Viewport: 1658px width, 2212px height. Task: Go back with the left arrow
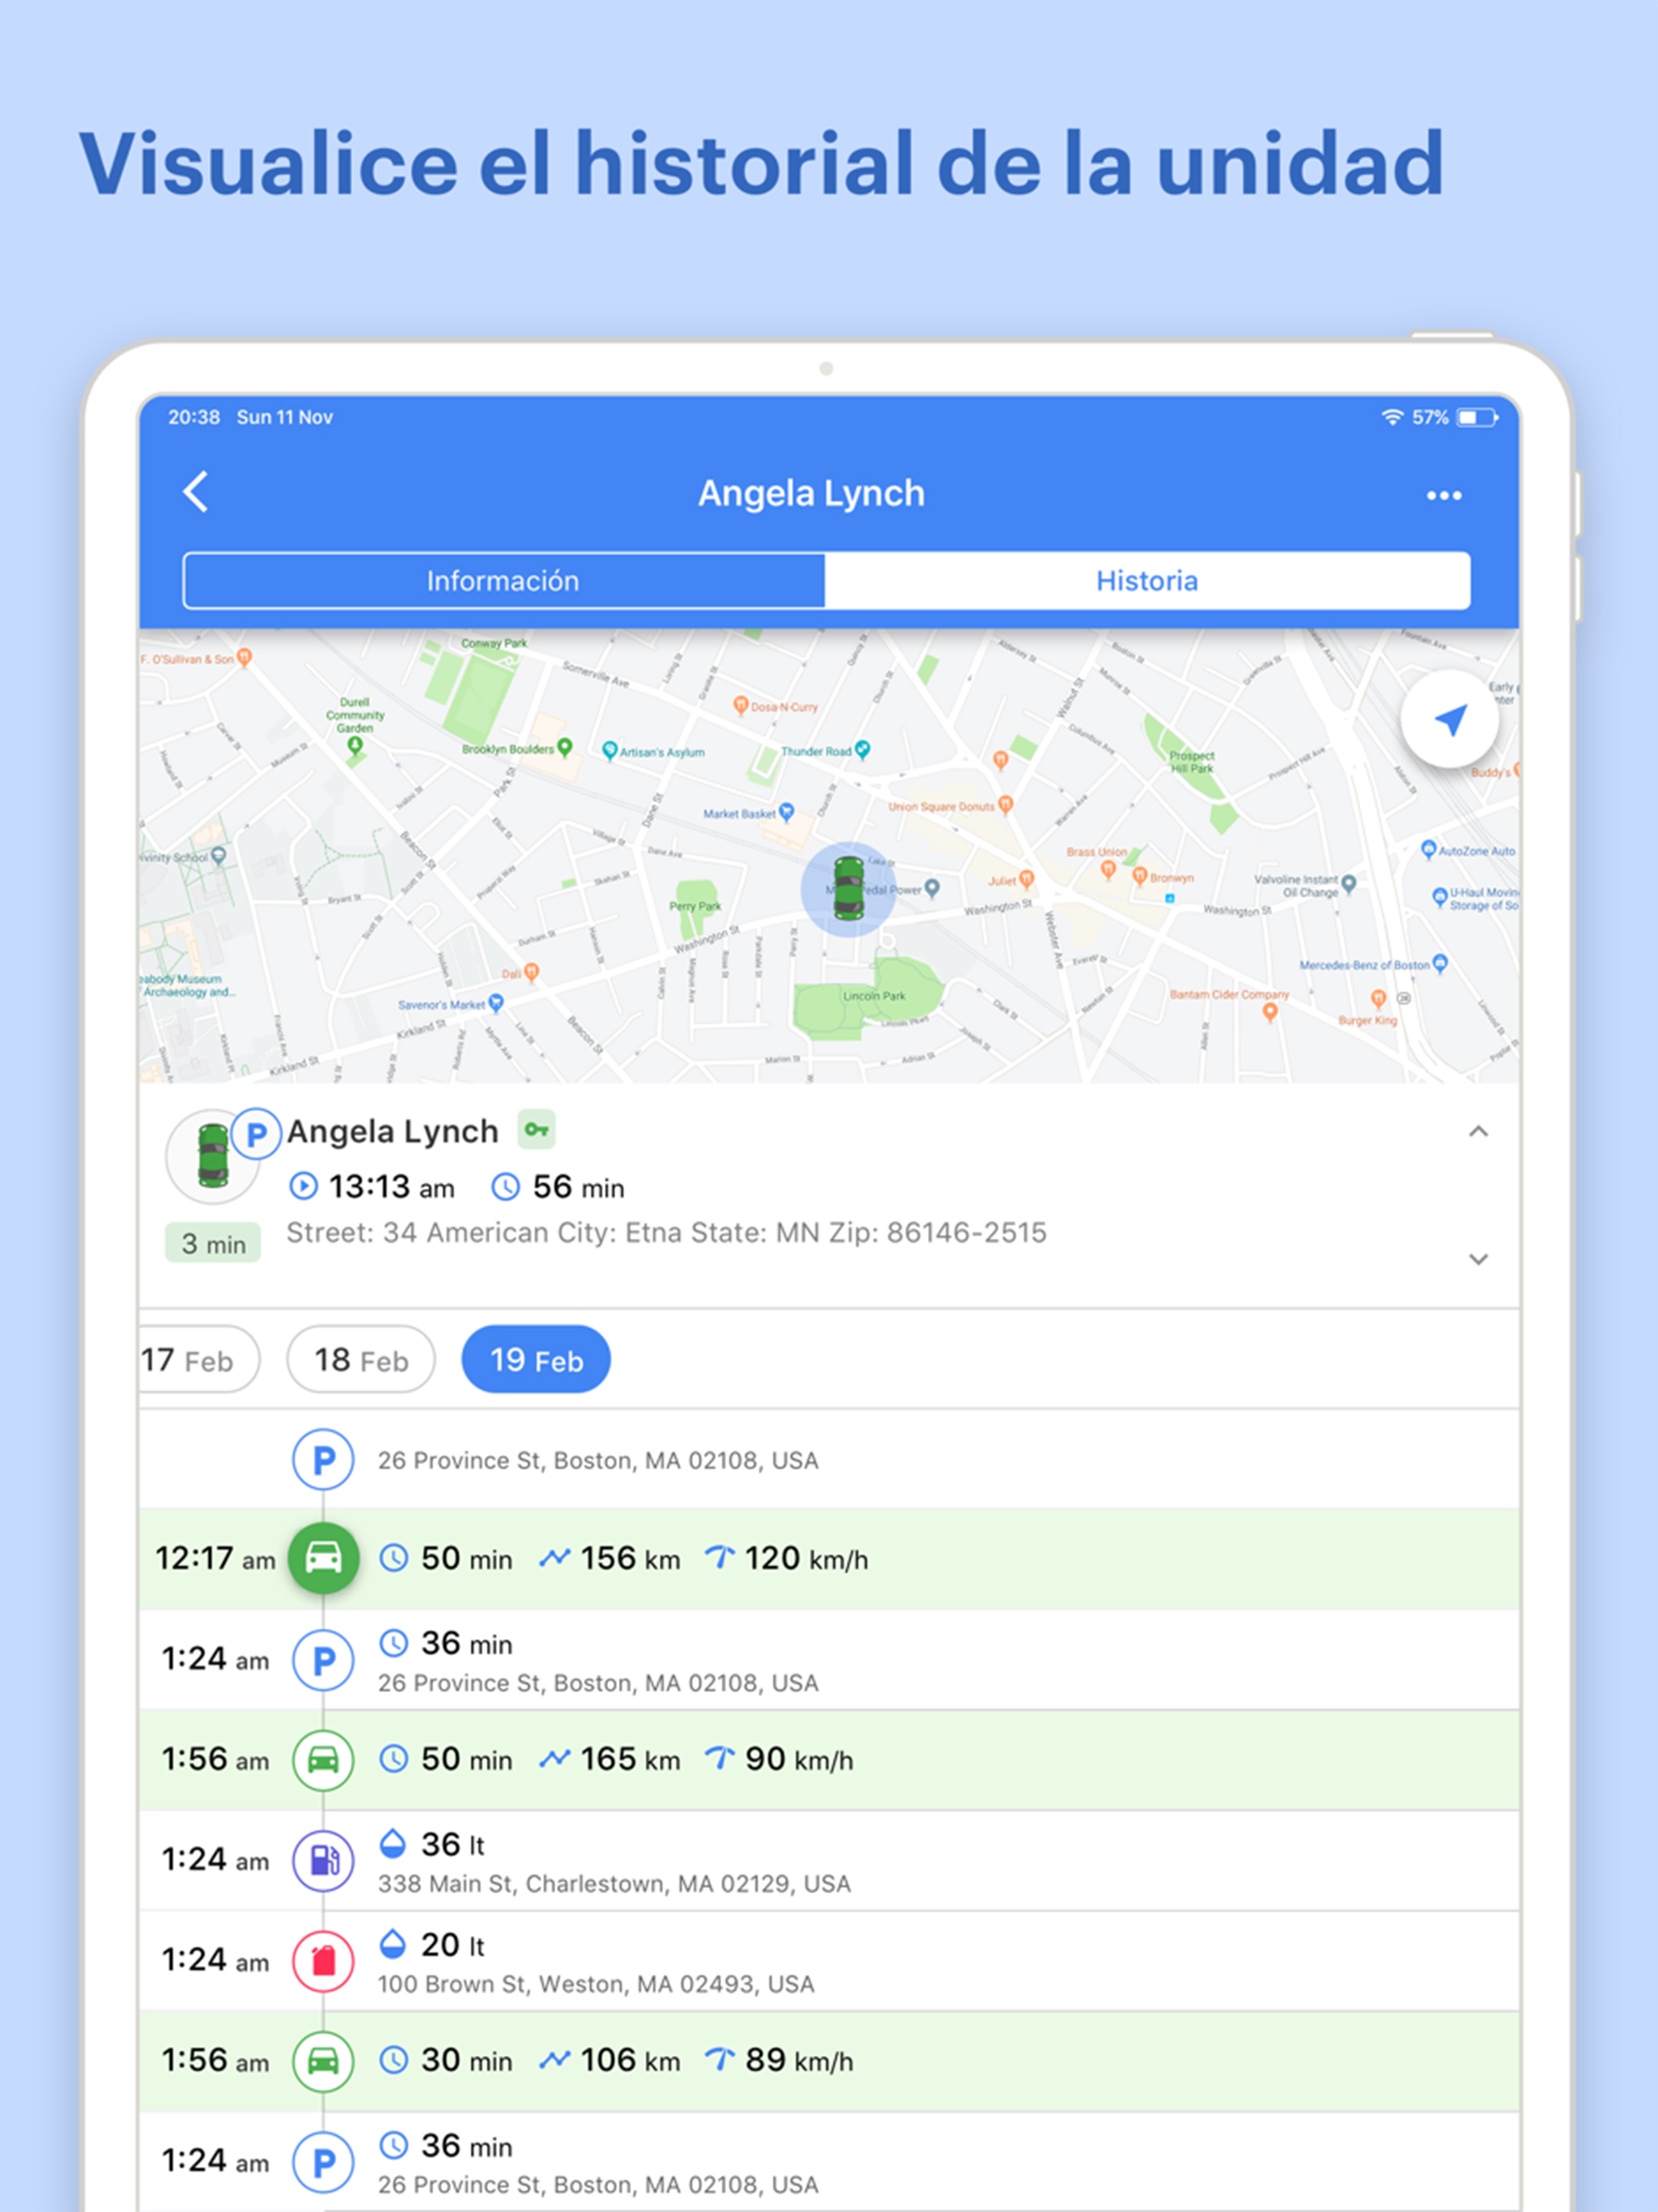[196, 492]
